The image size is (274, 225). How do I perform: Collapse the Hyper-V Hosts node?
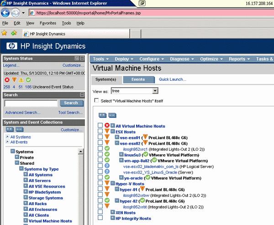(x=113, y=183)
